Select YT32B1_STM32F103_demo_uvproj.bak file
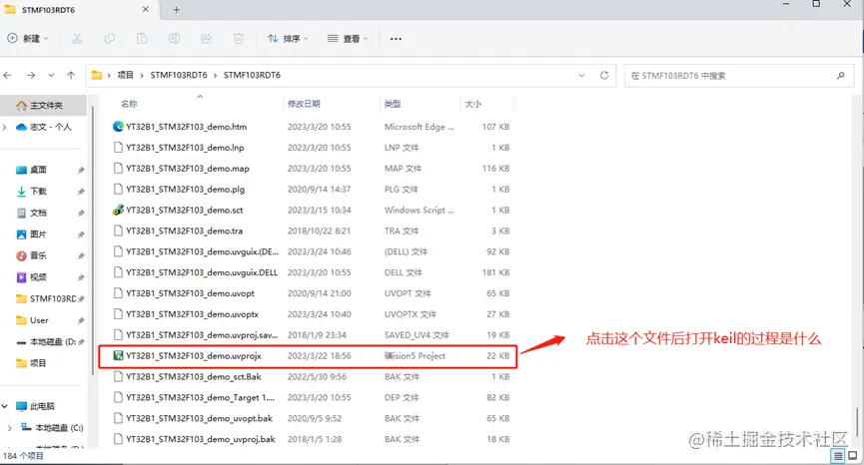Screen dimensions: 864x465 pos(312,439)
